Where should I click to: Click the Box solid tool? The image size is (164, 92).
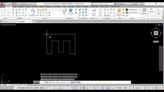(x=65, y=12)
